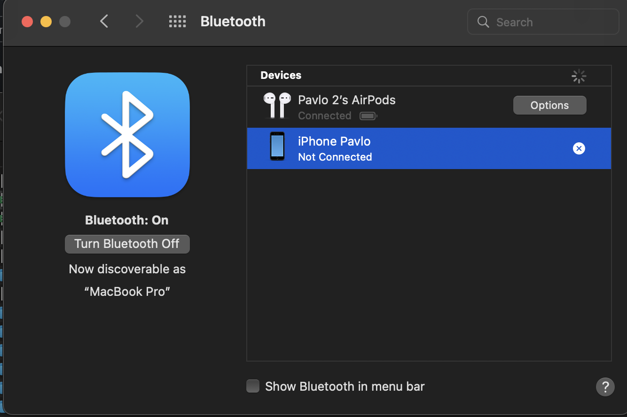The width and height of the screenshot is (627, 417).
Task: Click the AirPods device icon
Action: tap(277, 106)
